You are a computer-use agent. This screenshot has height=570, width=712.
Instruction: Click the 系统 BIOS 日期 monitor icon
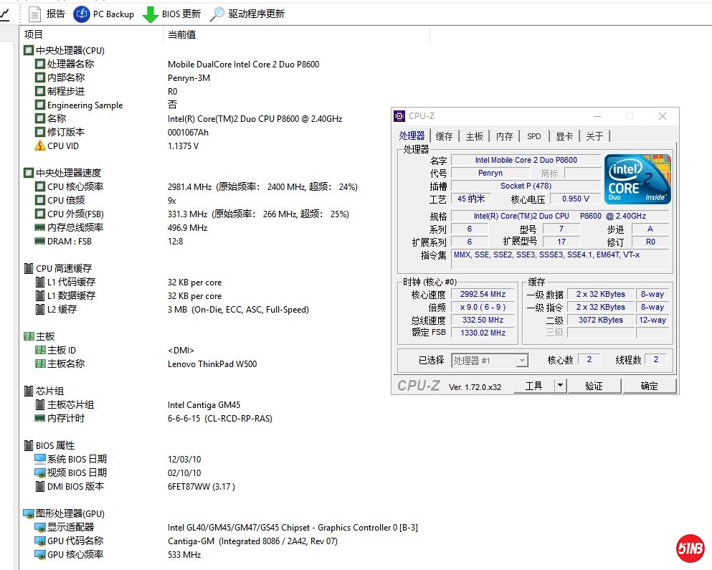(40, 459)
